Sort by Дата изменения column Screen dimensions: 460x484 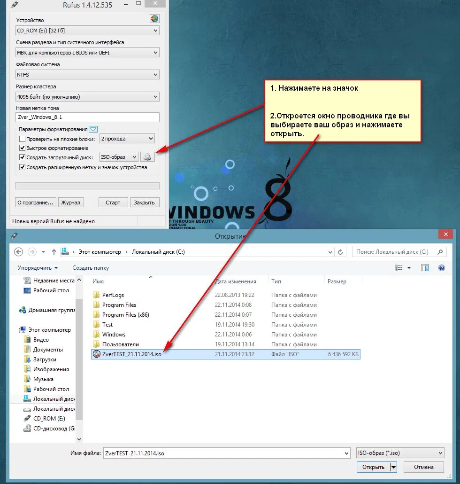[x=235, y=281]
